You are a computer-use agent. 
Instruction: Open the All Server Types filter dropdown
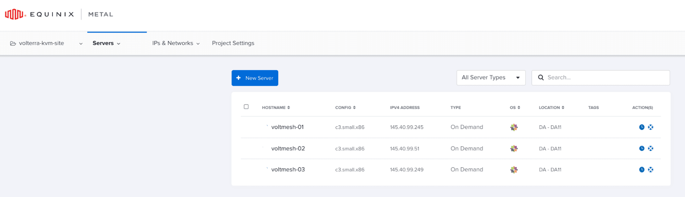point(491,78)
